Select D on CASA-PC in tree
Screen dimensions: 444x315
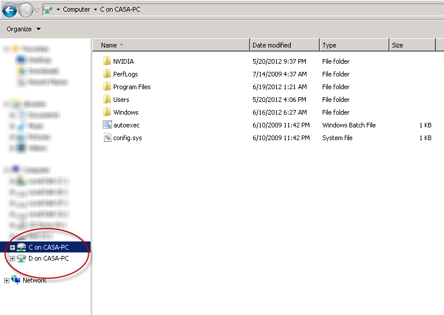tap(48, 259)
